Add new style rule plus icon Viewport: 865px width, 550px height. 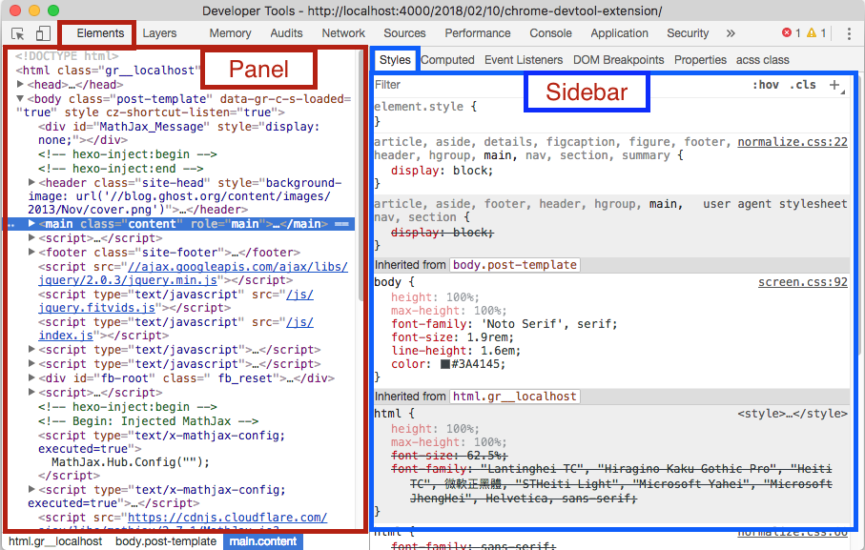pyautogui.click(x=834, y=85)
